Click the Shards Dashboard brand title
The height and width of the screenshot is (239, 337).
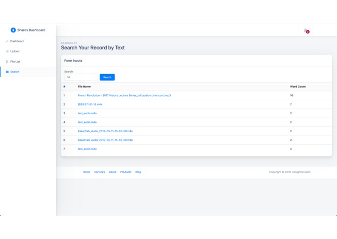tap(32, 30)
